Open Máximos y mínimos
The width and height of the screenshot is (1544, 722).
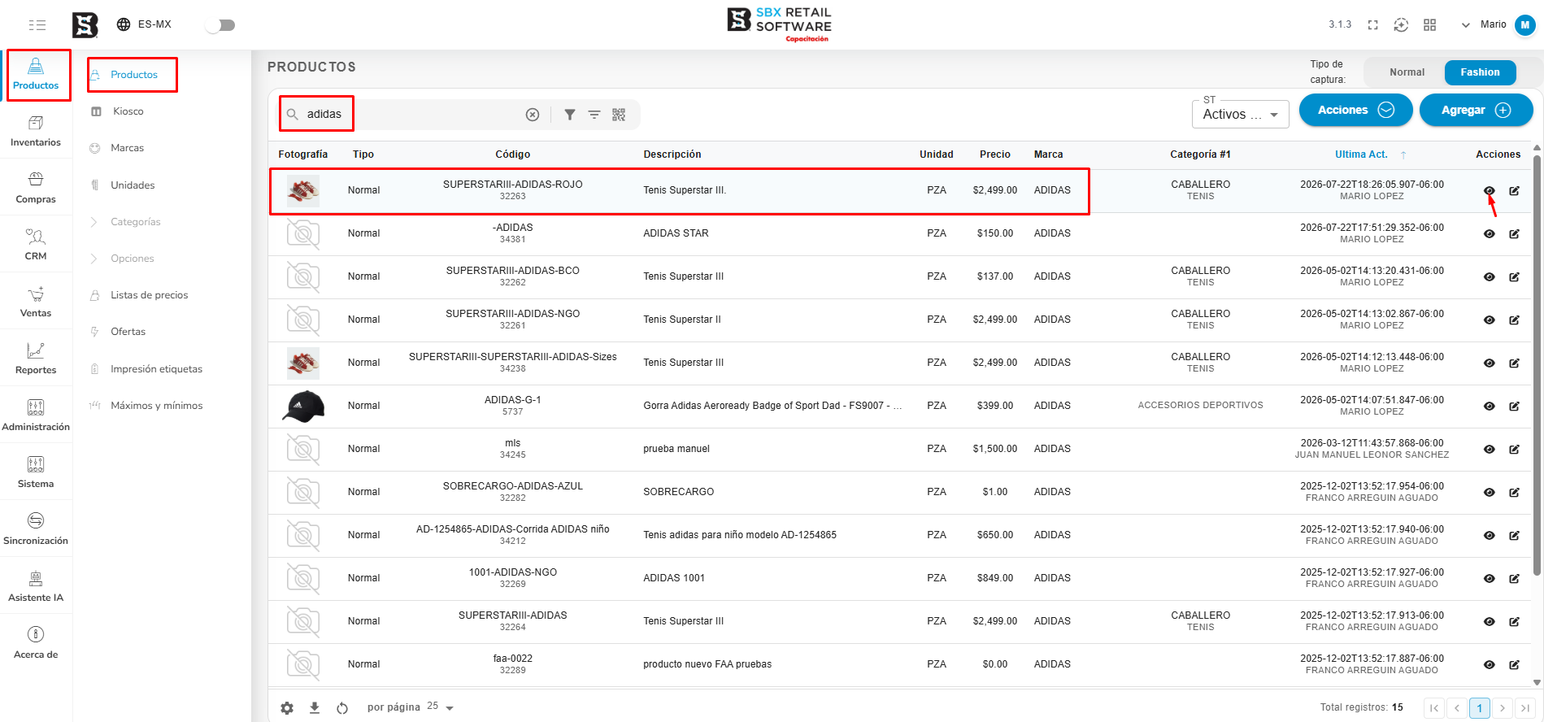pyautogui.click(x=157, y=406)
